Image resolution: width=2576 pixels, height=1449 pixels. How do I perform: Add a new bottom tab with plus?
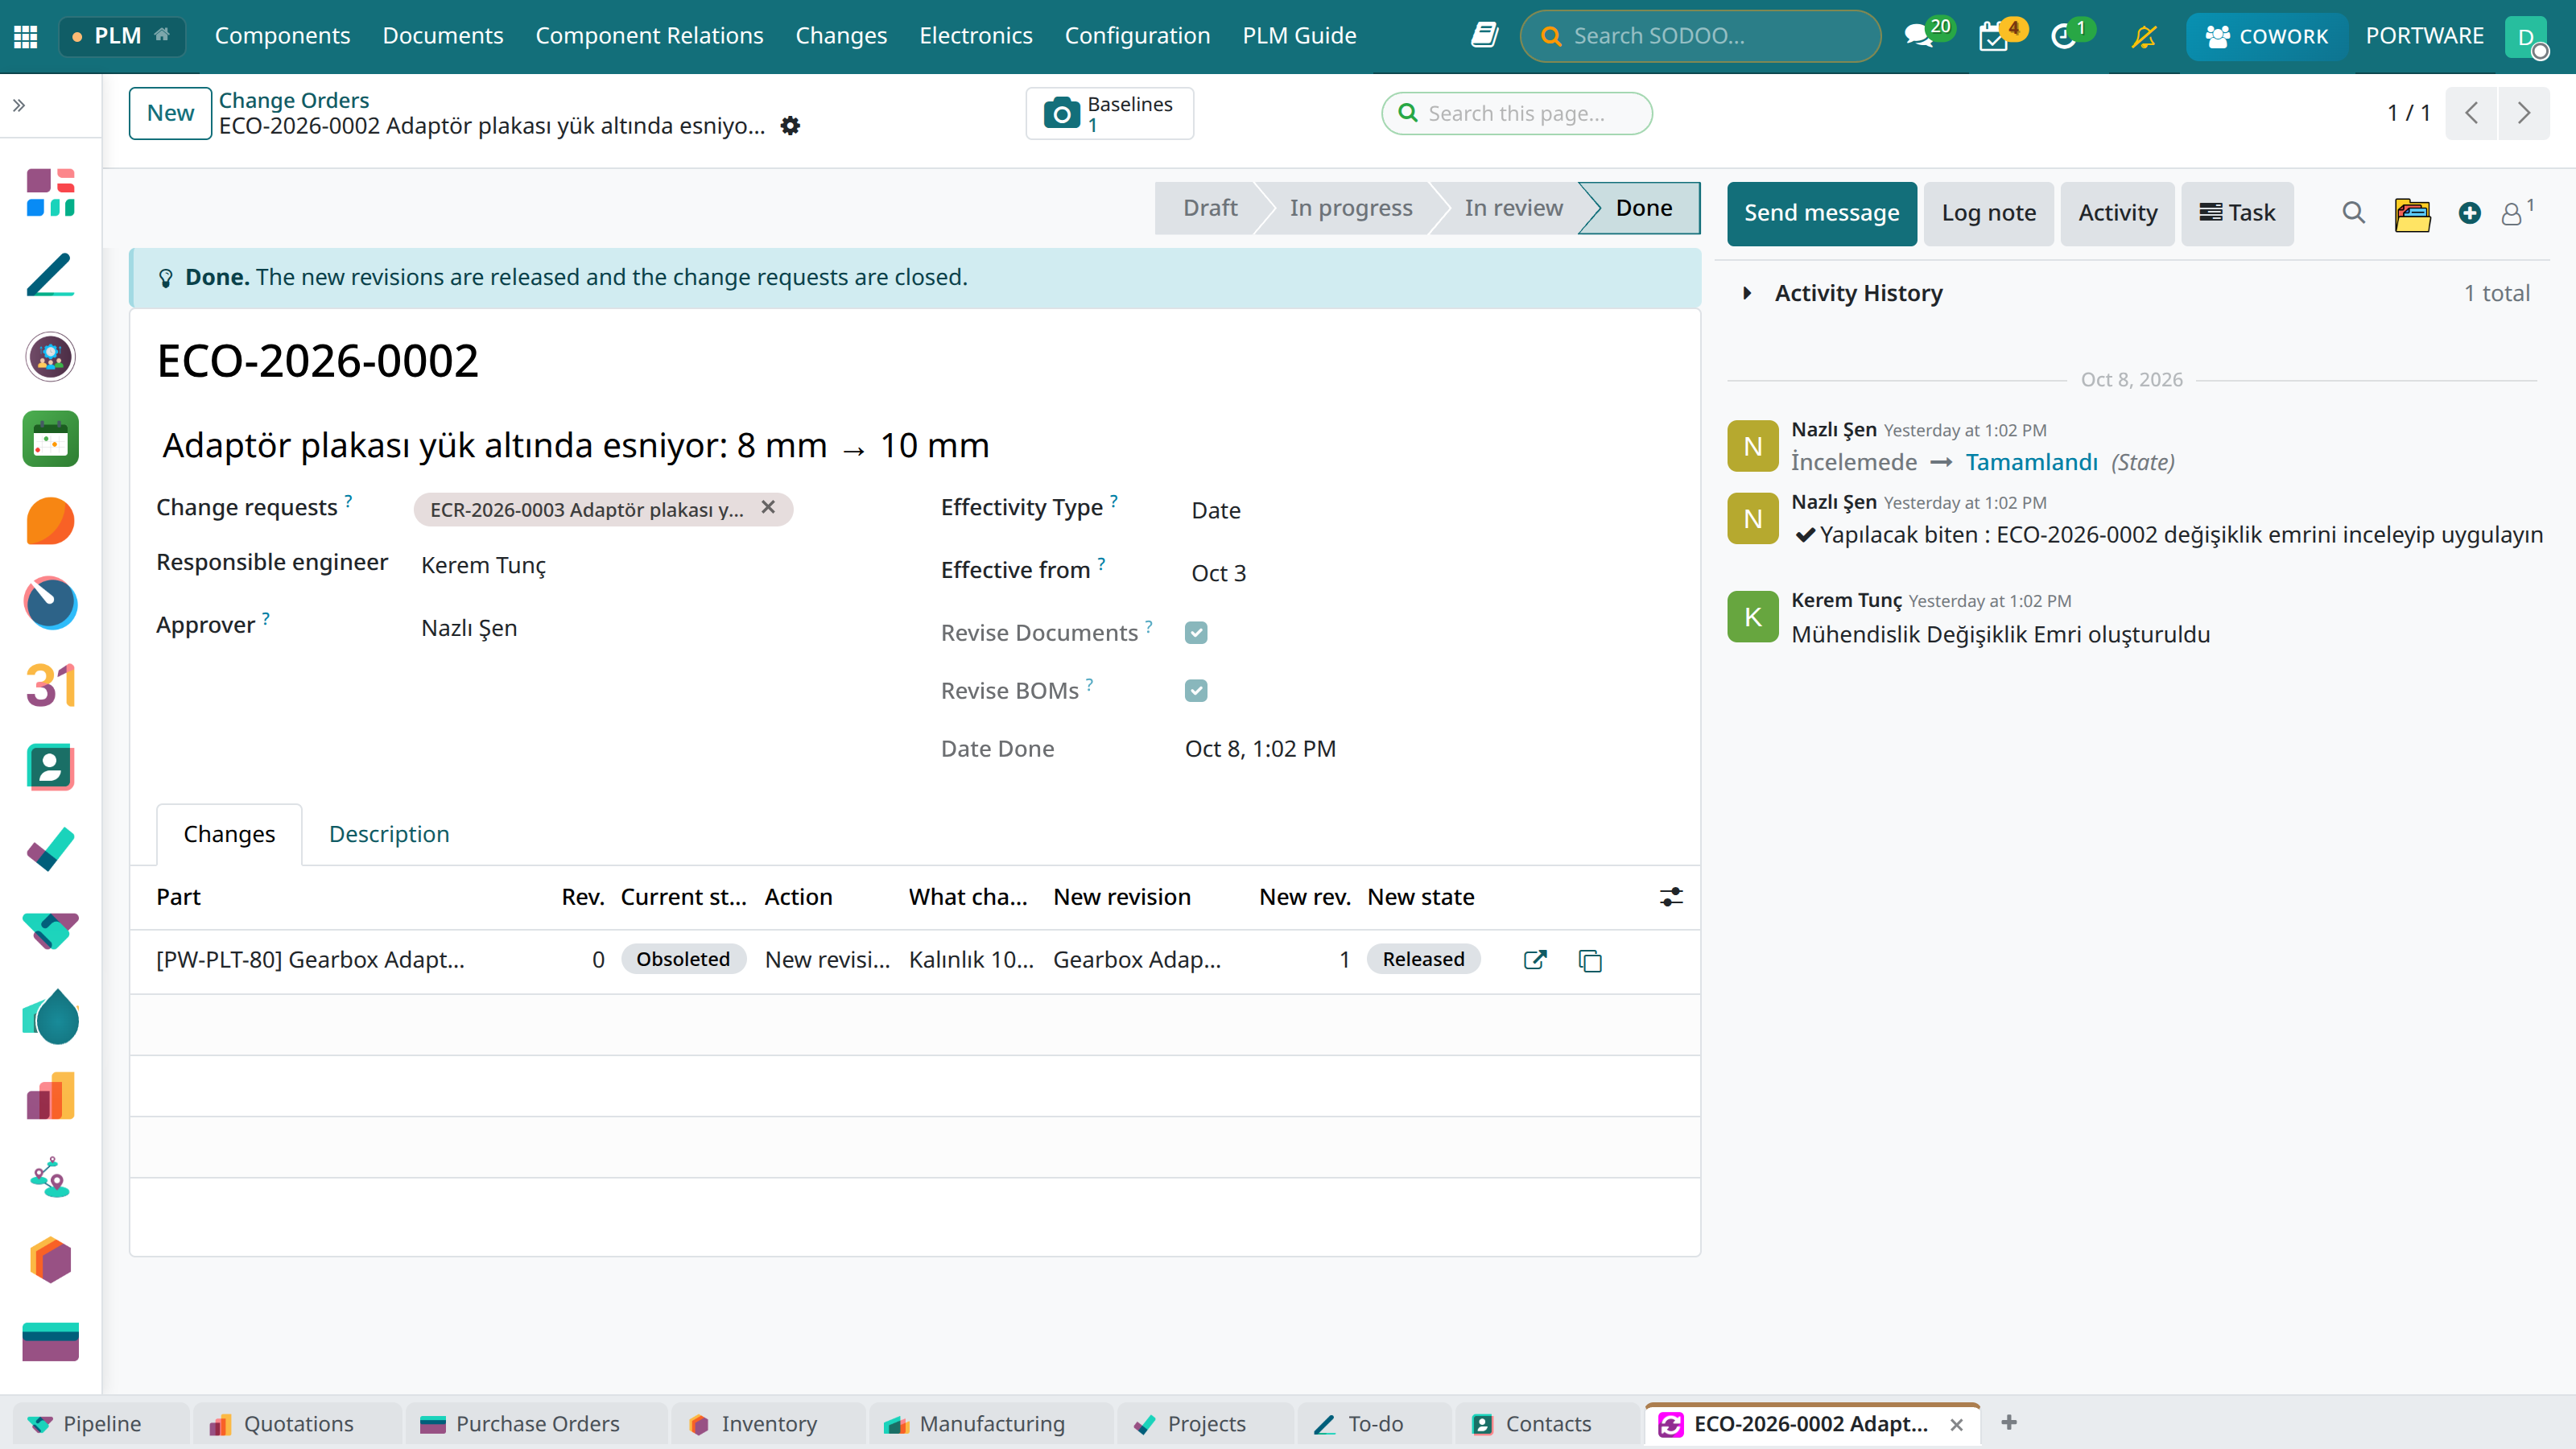click(2009, 1422)
